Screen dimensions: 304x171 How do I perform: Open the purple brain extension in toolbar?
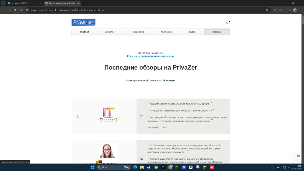click(275, 10)
